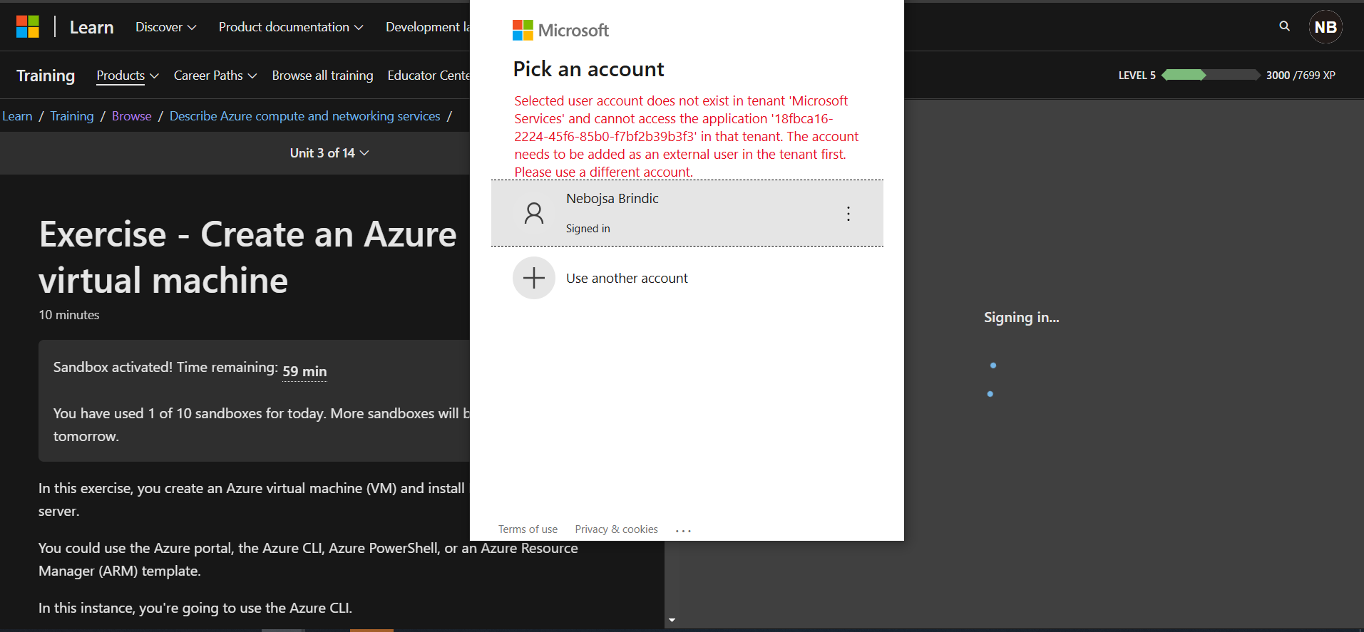Open Privacy & cookies link
1364x632 pixels.
[616, 529]
